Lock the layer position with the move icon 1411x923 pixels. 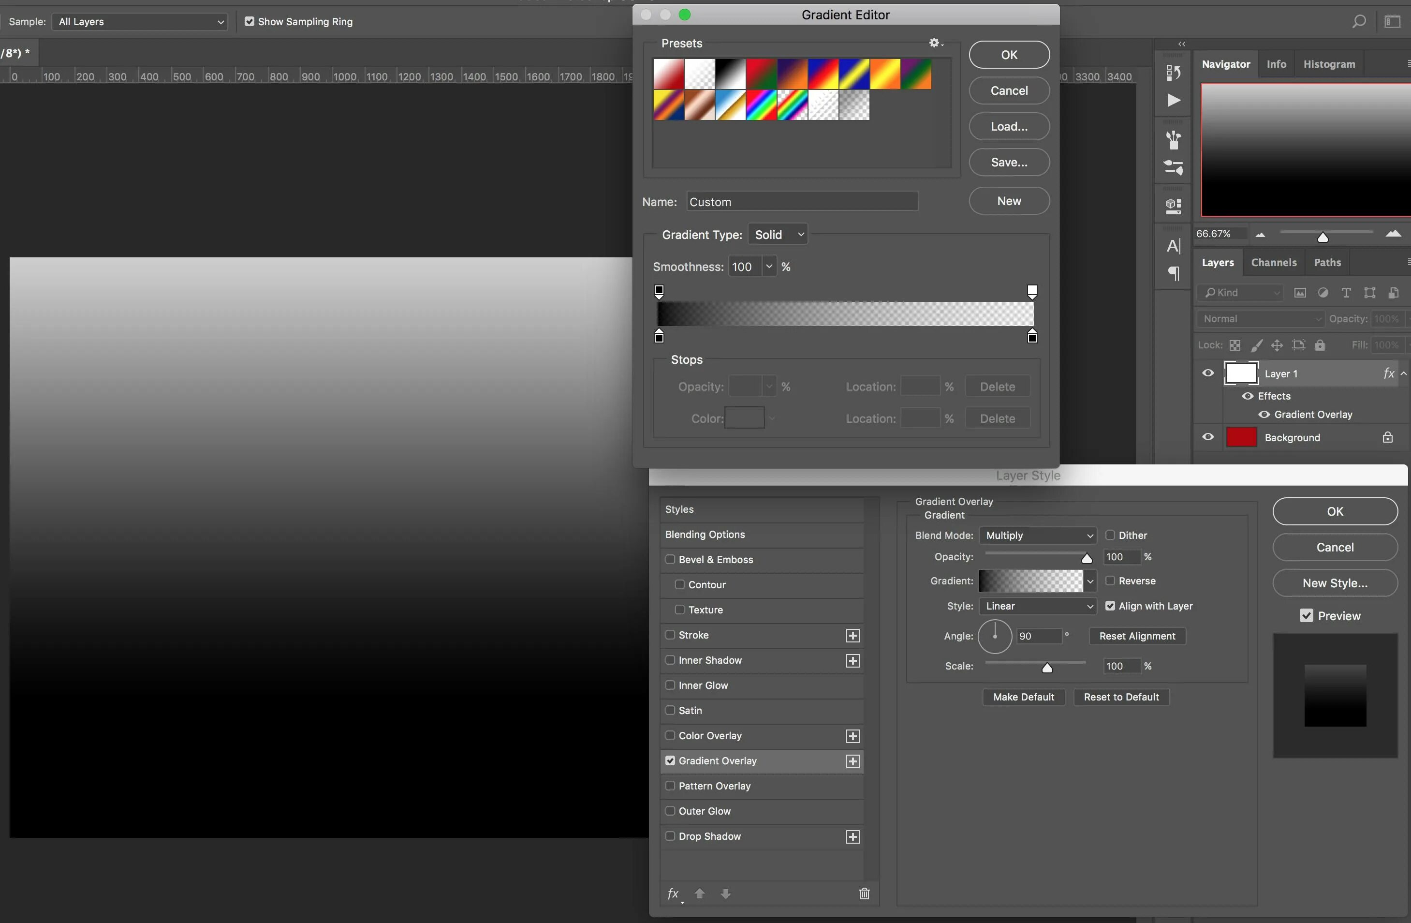coord(1278,345)
